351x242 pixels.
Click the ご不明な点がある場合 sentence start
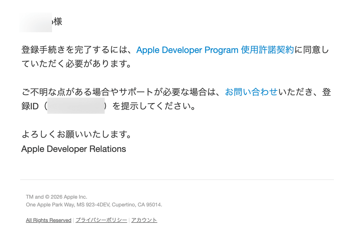66,92
